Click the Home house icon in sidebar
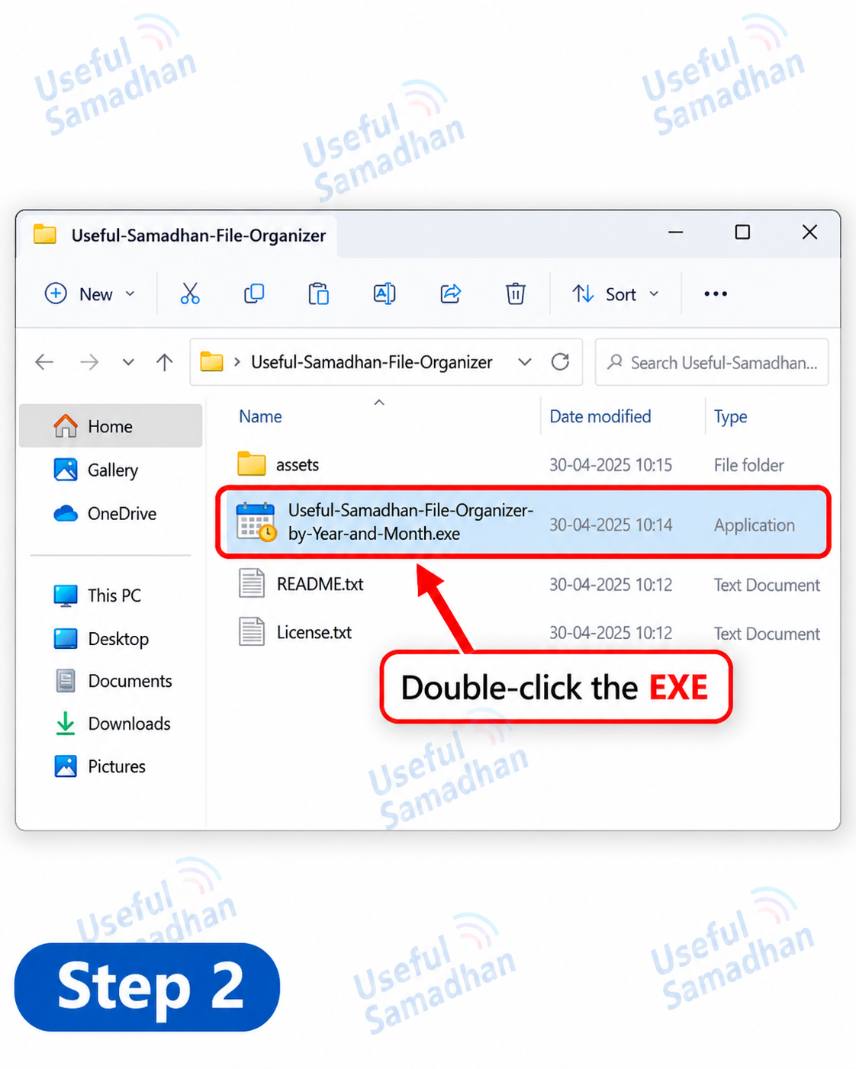Viewport: 856px width, 1069px height. (x=66, y=425)
